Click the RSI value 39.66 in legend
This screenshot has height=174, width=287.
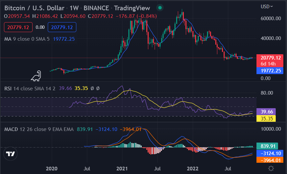pyautogui.click(x=65, y=88)
